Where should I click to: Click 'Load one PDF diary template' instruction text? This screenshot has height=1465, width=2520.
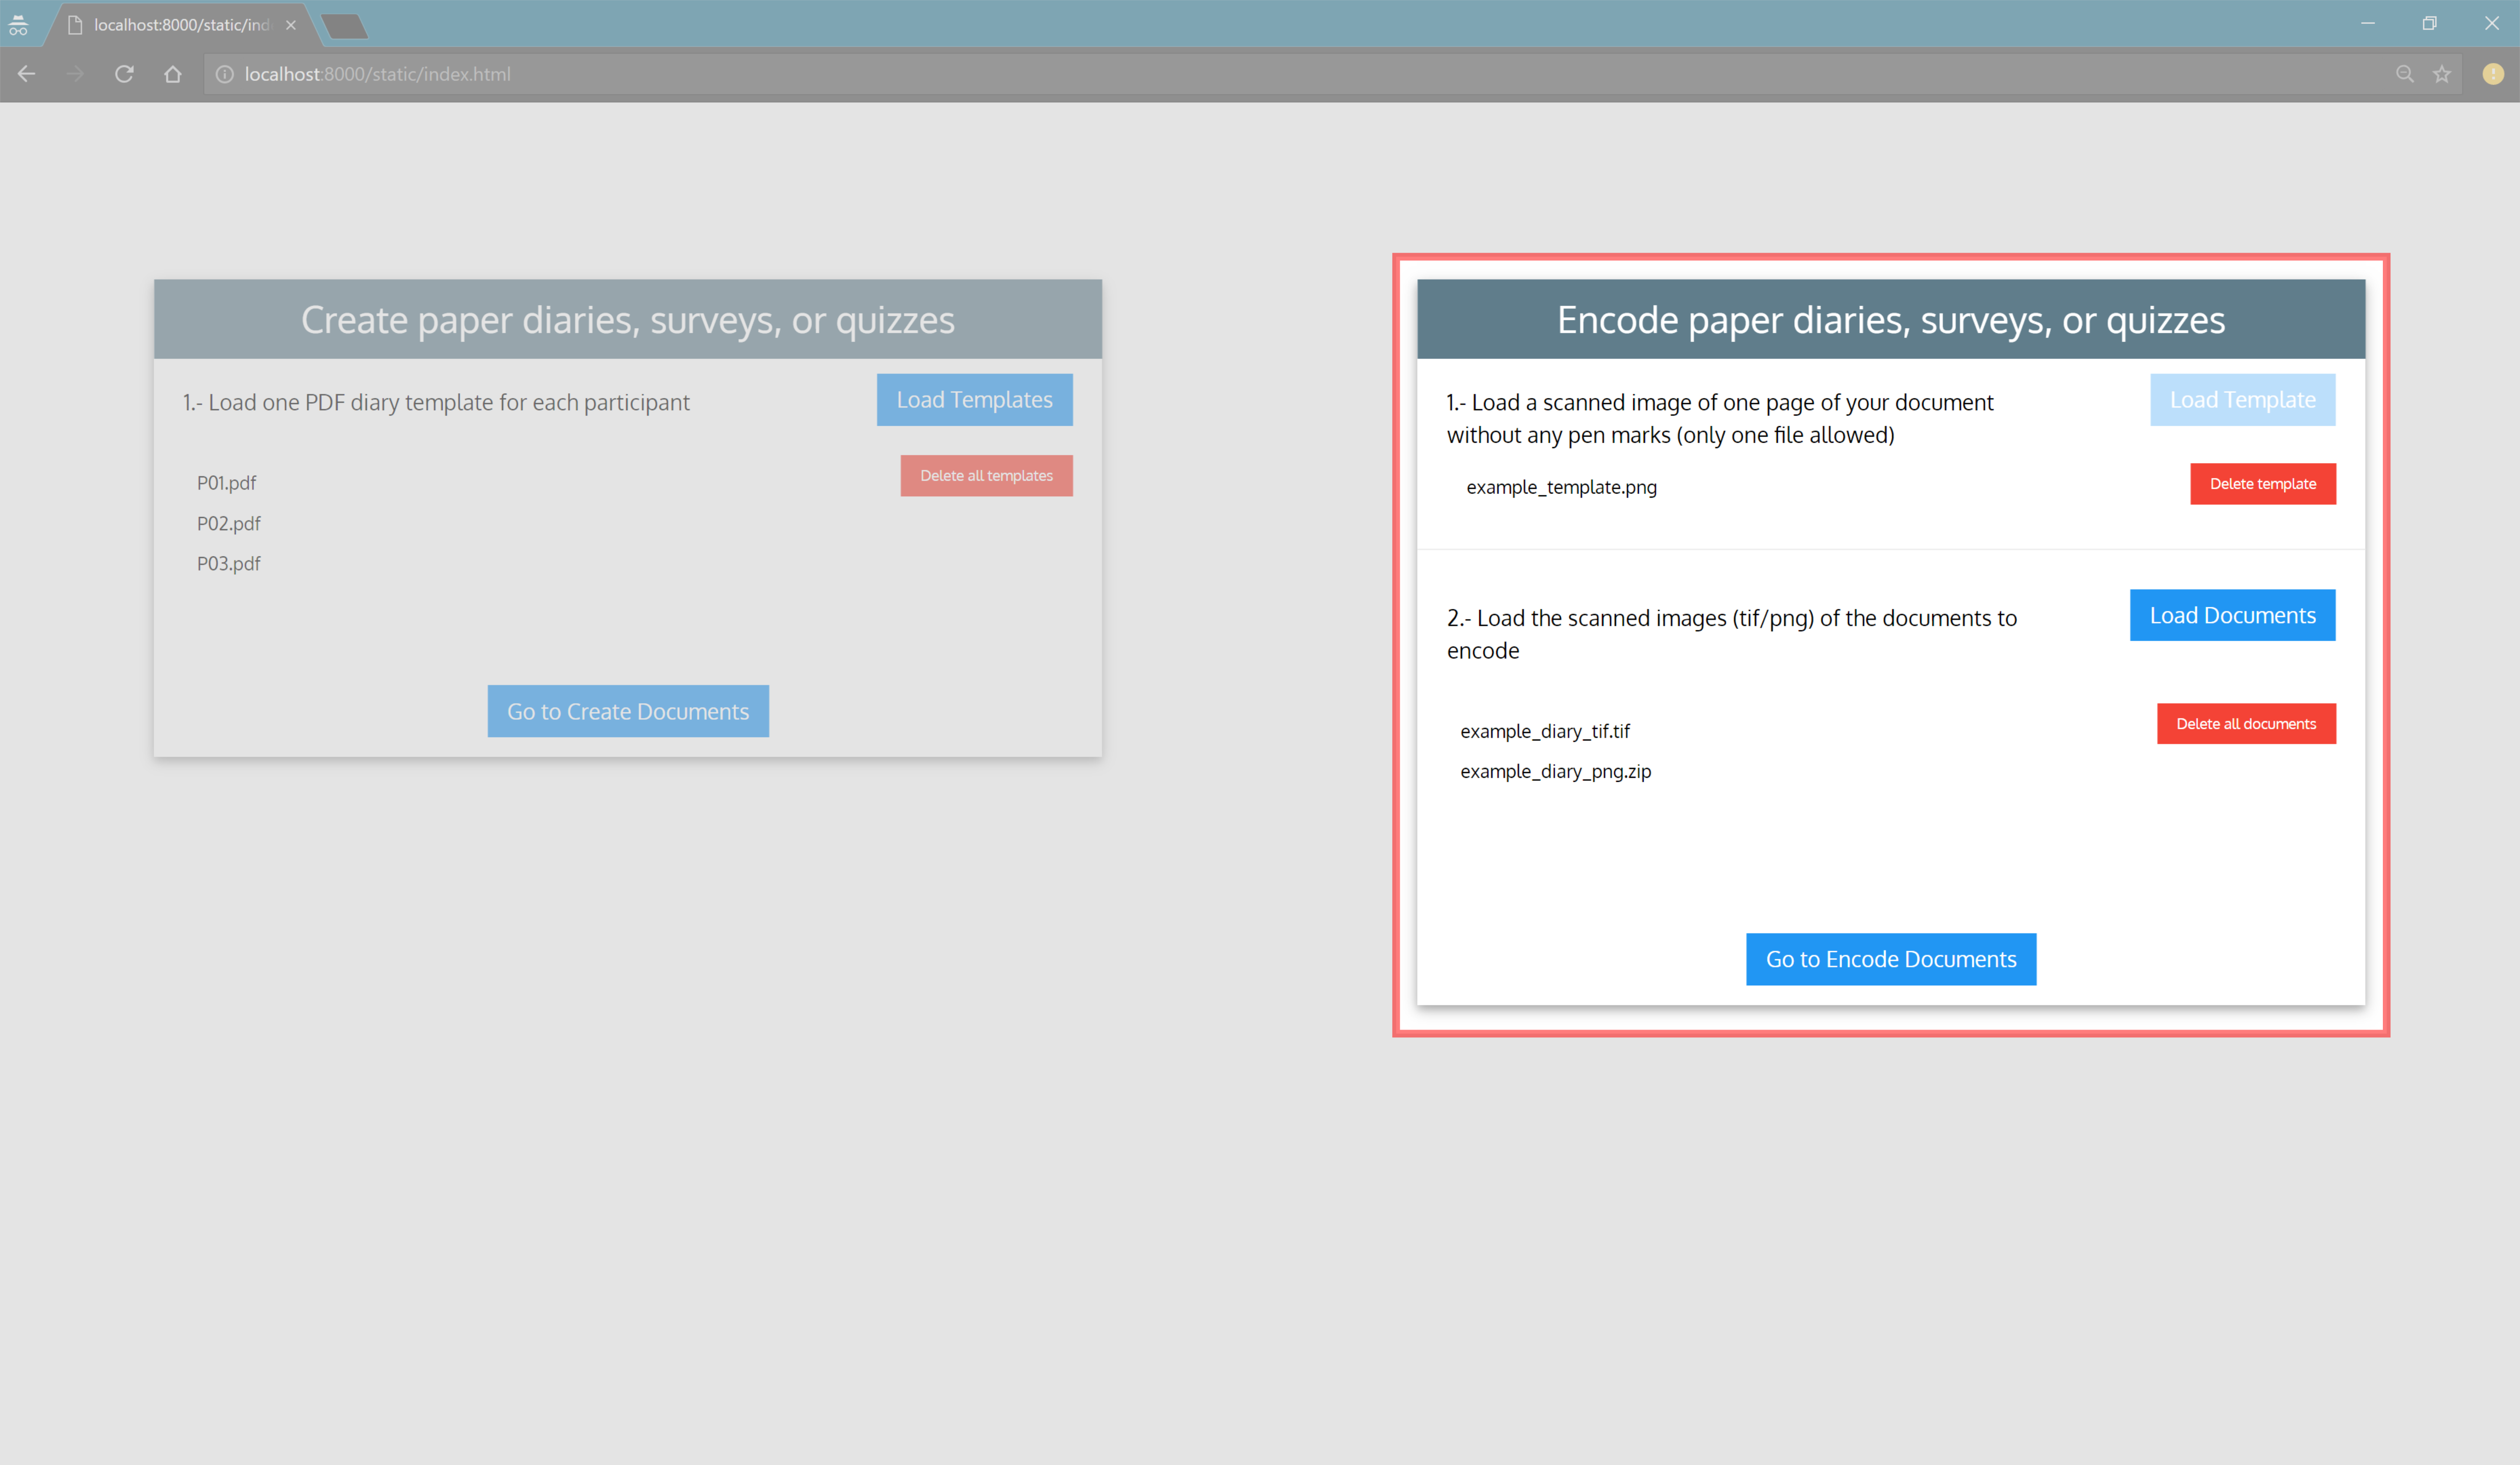436,402
